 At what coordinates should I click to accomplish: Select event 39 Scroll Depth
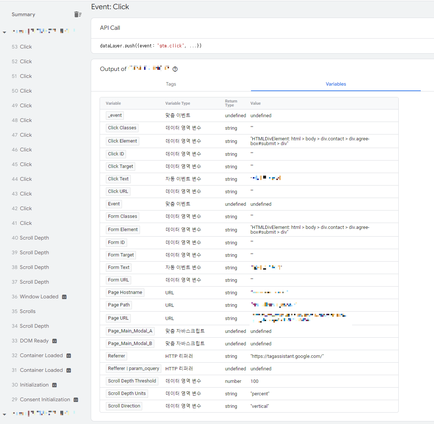point(30,252)
